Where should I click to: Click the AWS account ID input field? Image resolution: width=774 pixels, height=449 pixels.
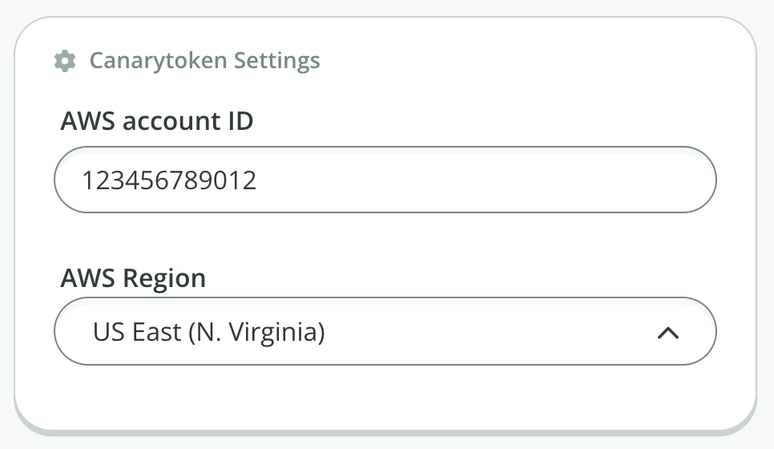385,180
